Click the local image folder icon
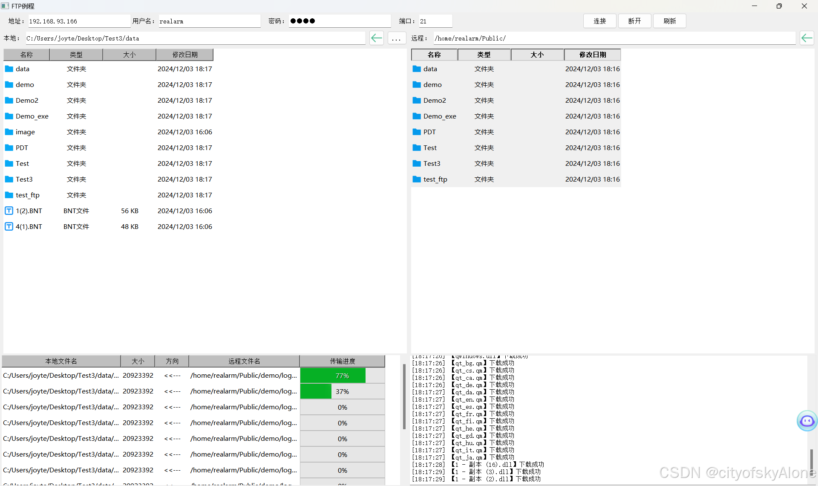This screenshot has height=486, width=818. pyautogui.click(x=9, y=132)
